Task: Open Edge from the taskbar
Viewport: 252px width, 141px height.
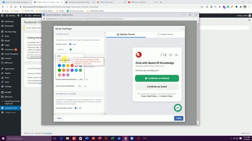Action: click(x=61, y=138)
